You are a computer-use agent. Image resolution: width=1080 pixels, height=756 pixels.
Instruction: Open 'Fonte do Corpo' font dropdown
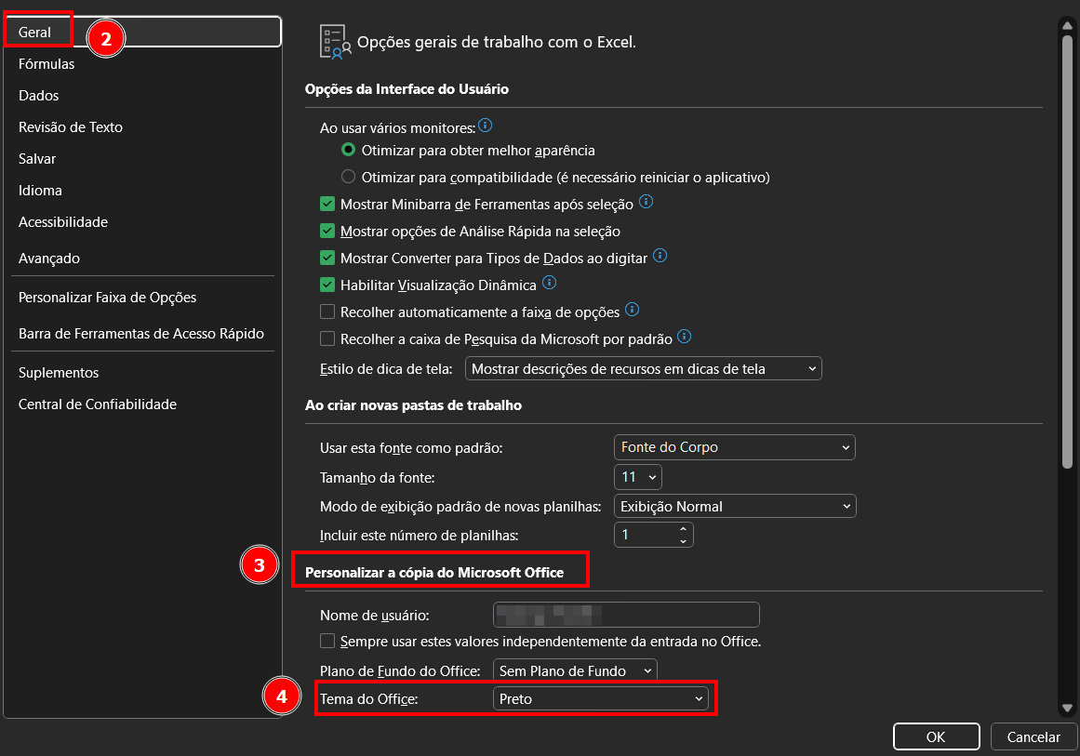734,447
